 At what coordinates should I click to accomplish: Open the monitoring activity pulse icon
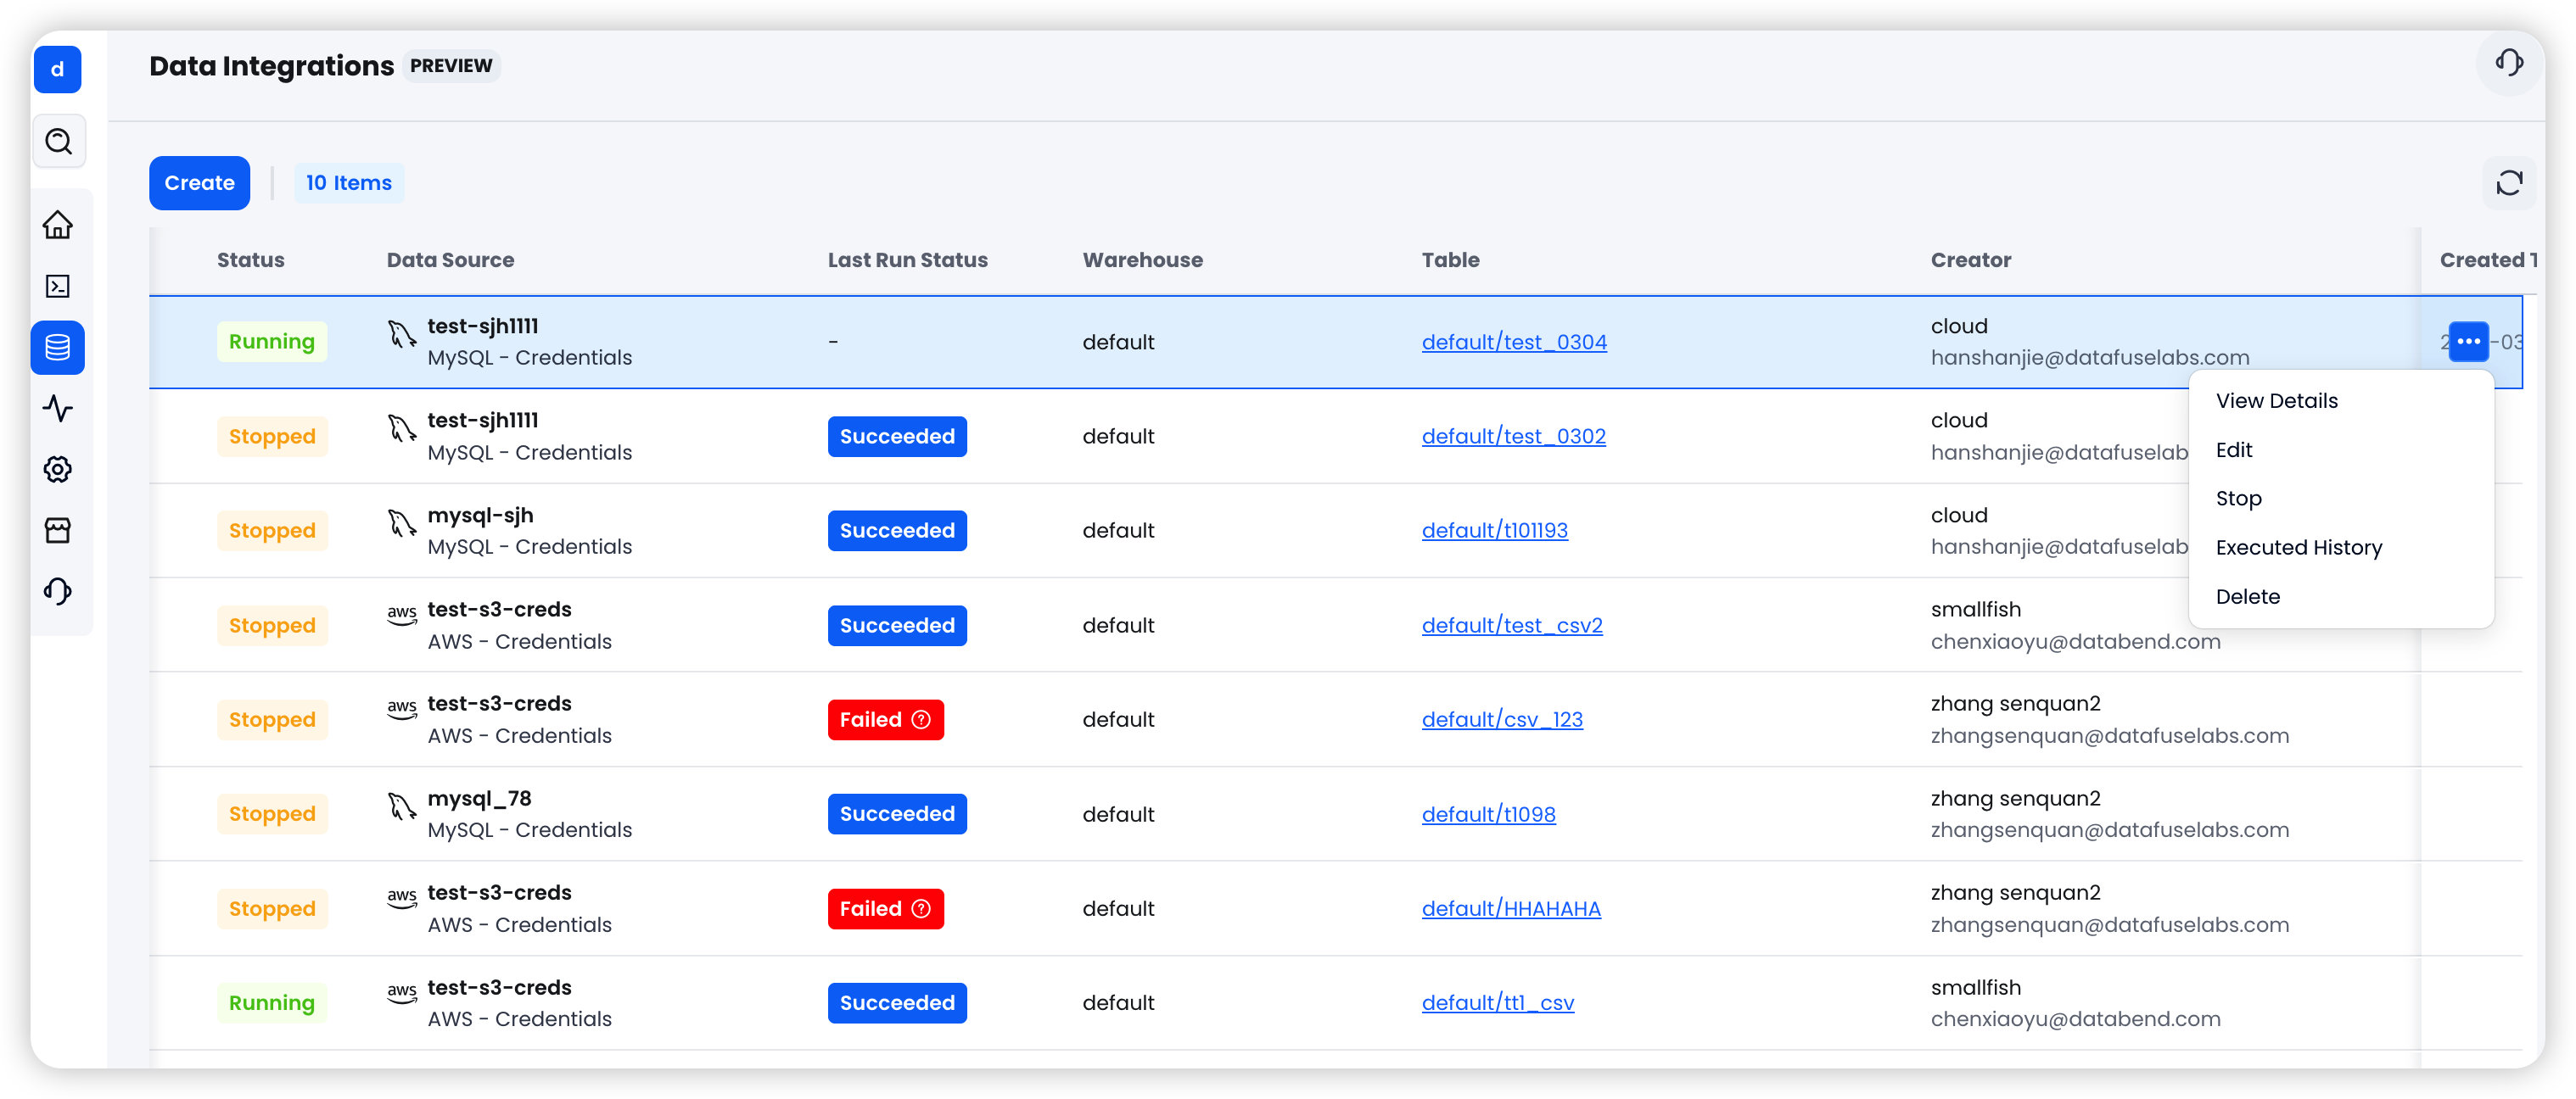coord(58,409)
